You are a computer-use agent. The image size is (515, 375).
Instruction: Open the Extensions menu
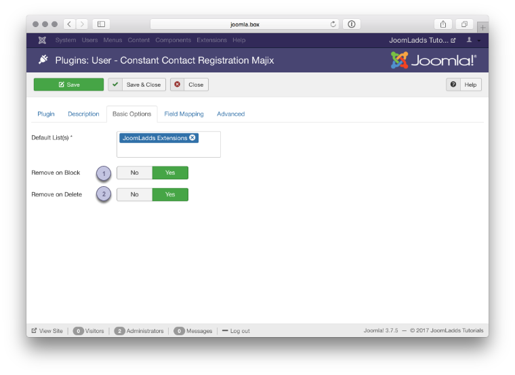pyautogui.click(x=211, y=40)
